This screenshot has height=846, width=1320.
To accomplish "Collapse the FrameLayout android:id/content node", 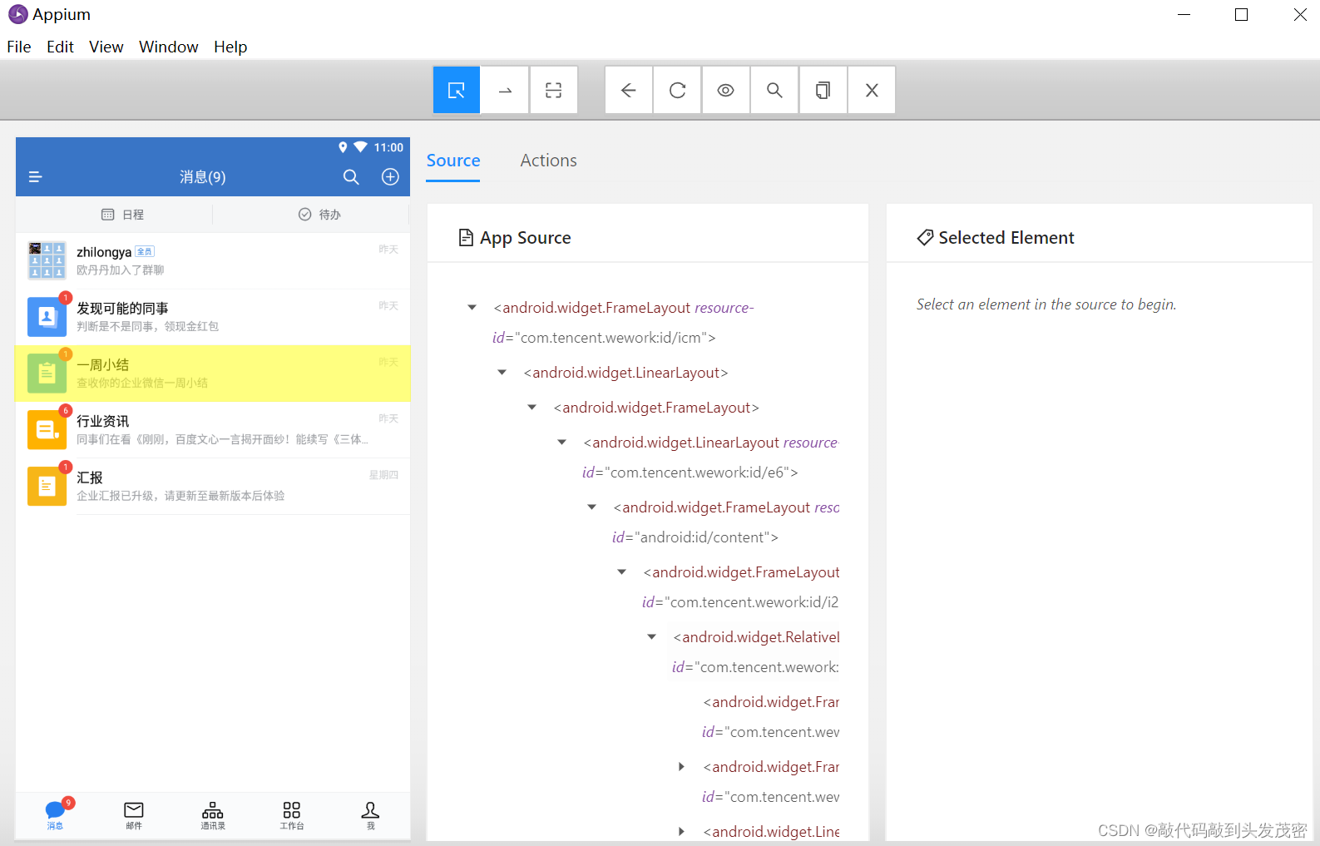I will (x=592, y=507).
